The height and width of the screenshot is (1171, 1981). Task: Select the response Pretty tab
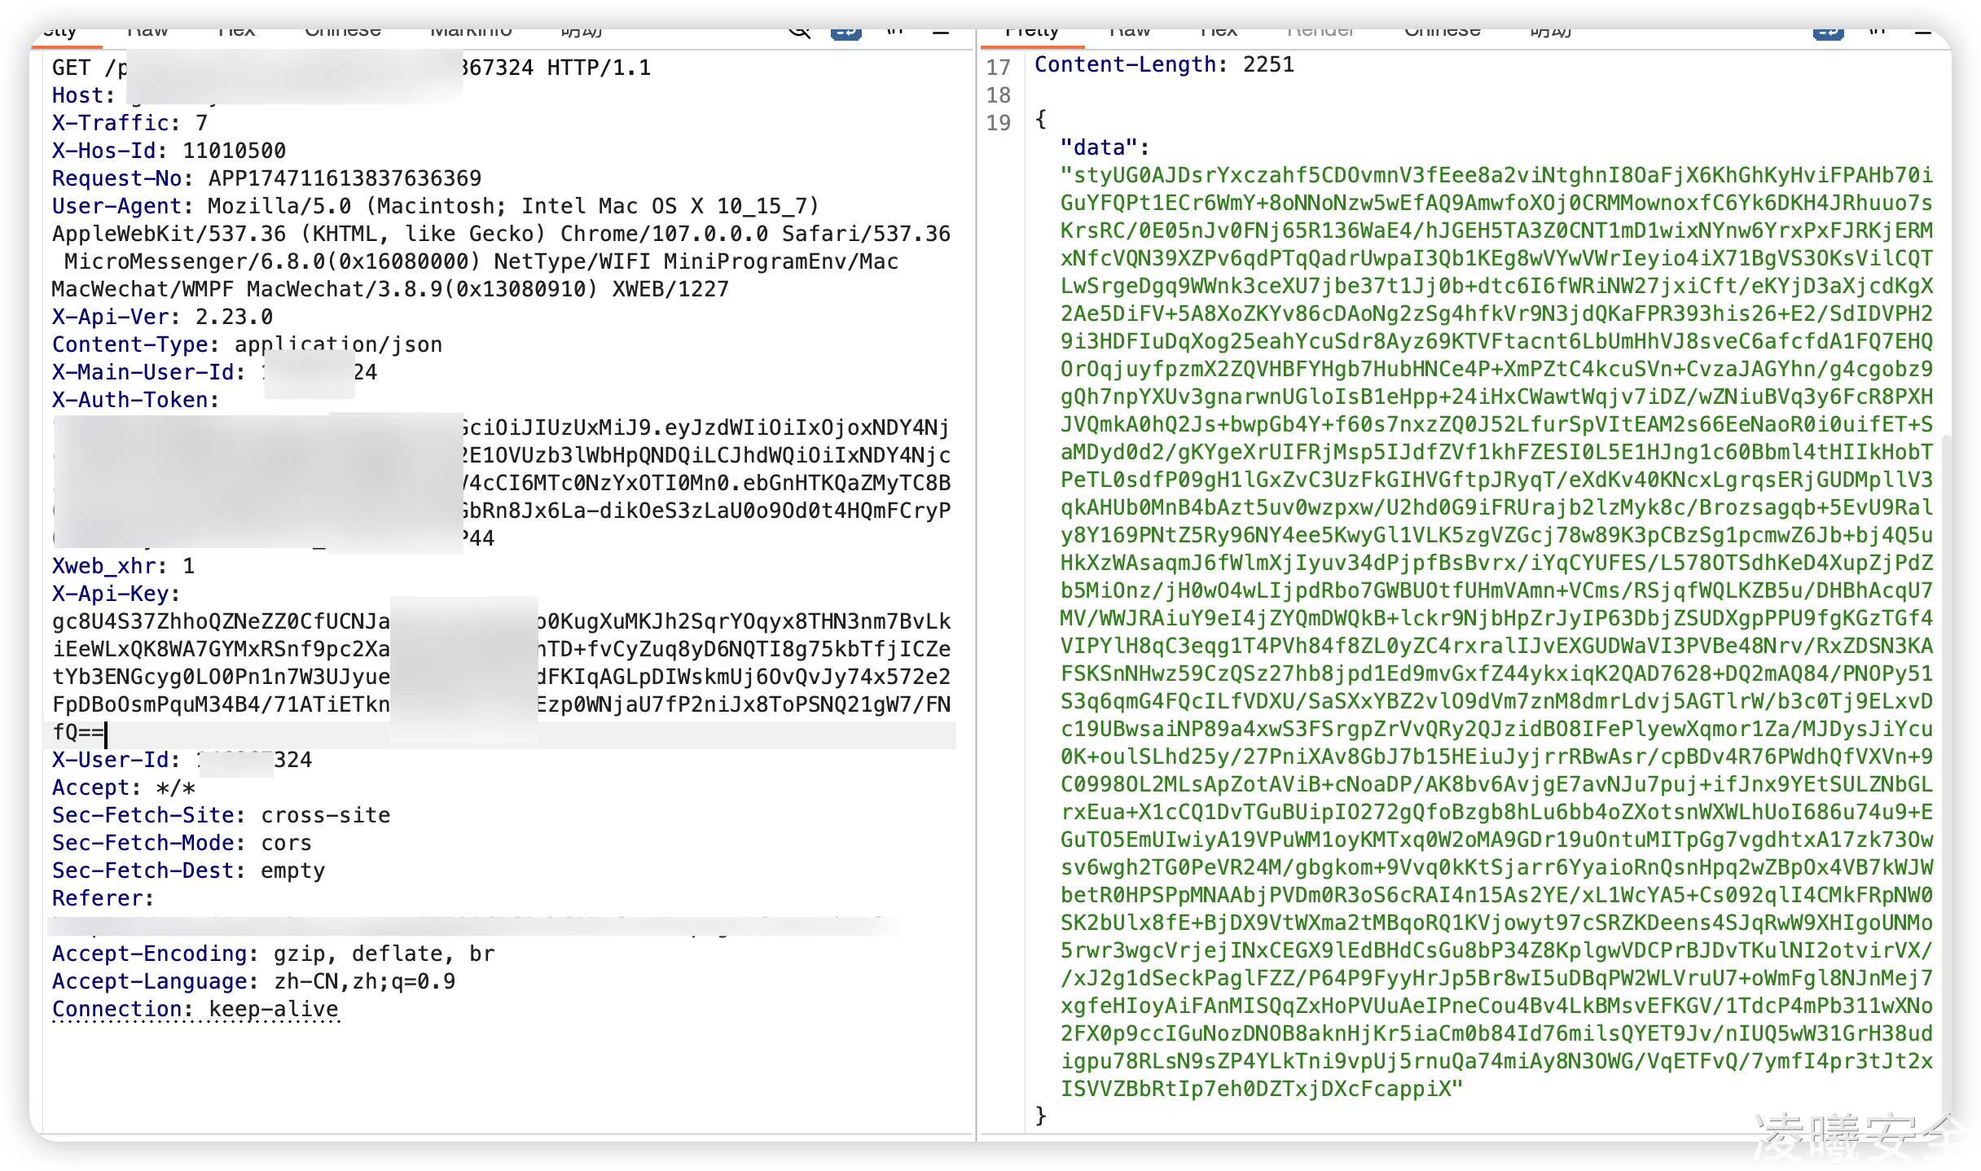click(x=1031, y=33)
